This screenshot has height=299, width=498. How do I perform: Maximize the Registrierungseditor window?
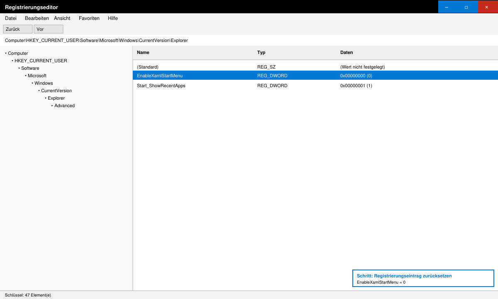click(466, 7)
